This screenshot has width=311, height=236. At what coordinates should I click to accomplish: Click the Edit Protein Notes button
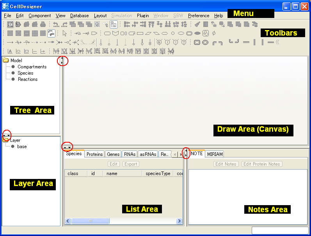[x=261, y=164]
